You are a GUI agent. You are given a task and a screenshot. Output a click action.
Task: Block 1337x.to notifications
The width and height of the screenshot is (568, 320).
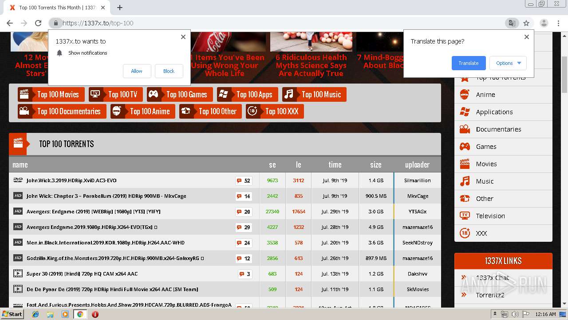169,71
